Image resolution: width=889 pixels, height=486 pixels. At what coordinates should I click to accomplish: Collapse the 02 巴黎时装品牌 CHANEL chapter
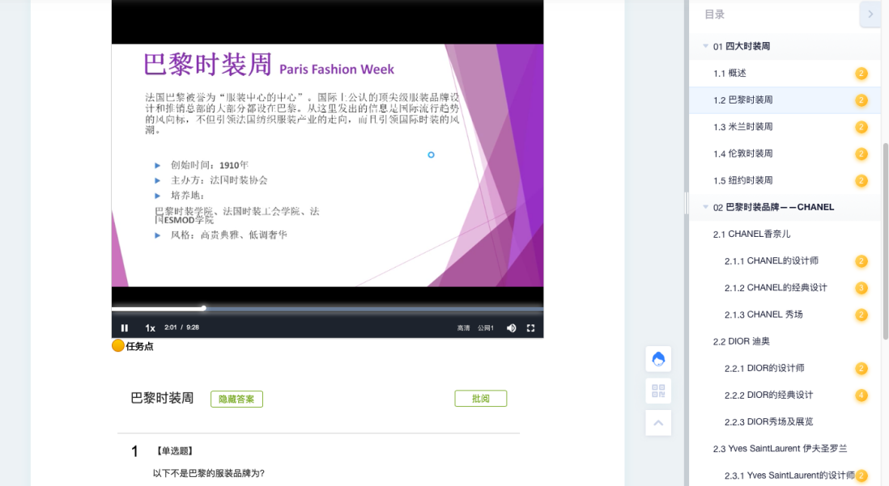706,207
